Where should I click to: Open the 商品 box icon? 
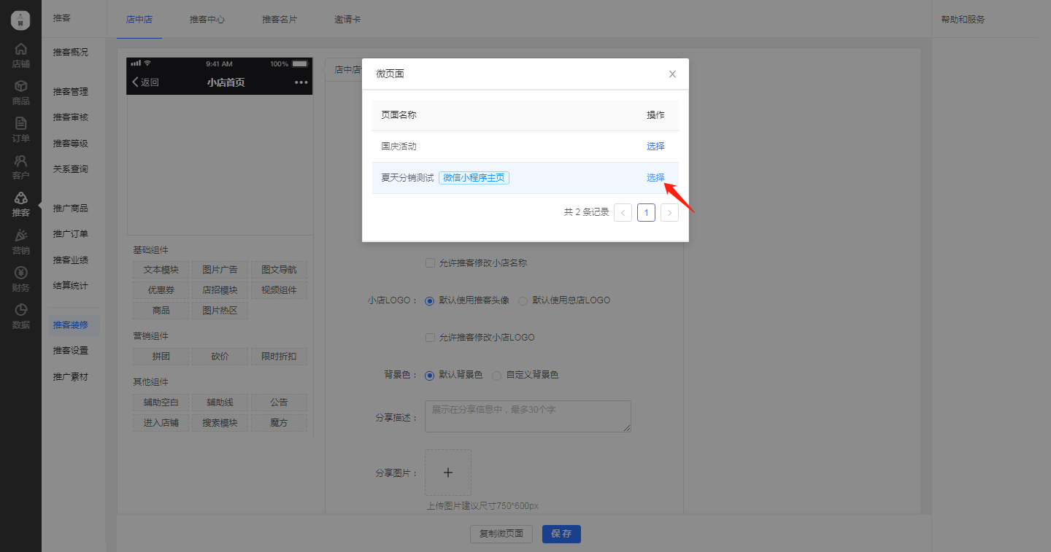(20, 87)
